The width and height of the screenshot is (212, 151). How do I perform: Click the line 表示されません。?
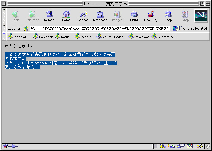click(22, 67)
